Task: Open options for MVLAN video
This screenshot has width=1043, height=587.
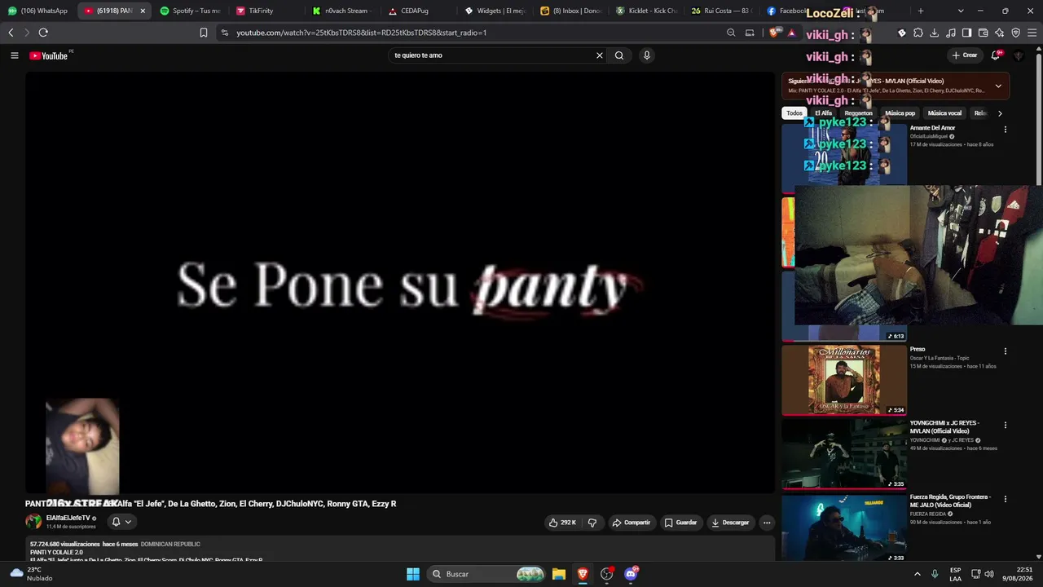Action: (1005, 425)
